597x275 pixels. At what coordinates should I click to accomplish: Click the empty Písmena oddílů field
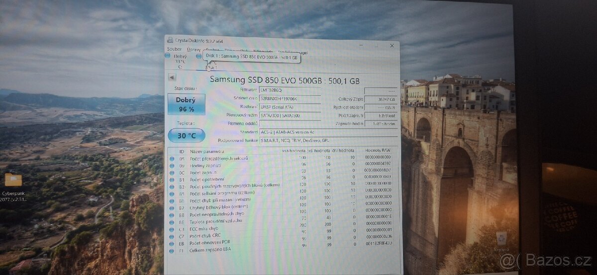tap(290, 124)
